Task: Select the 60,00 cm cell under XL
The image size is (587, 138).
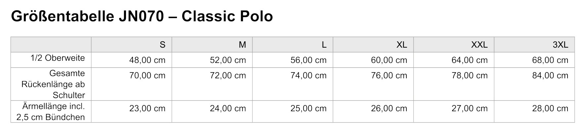Action: [x=389, y=60]
